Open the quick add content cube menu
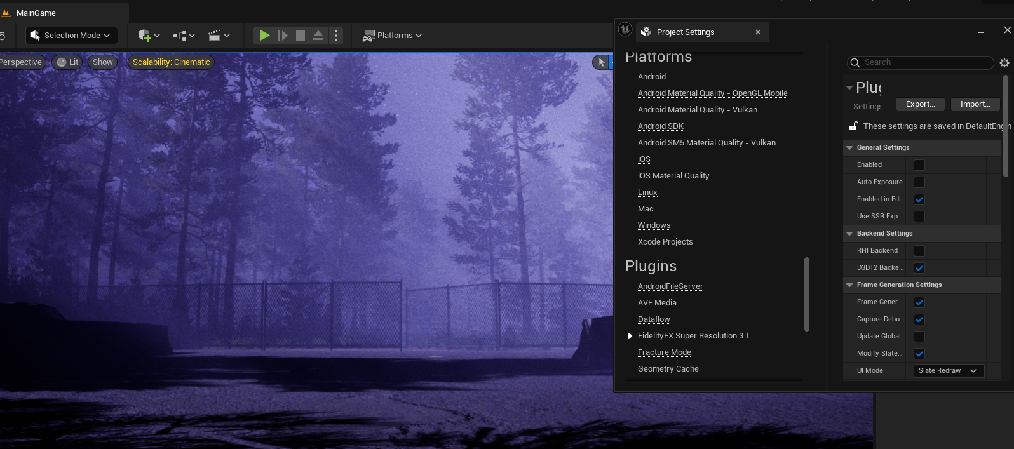Viewport: 1014px width, 449px height. [149, 36]
